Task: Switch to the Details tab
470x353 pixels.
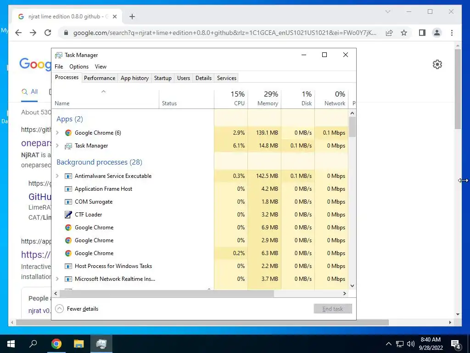Action: pos(203,78)
